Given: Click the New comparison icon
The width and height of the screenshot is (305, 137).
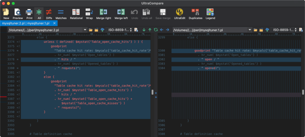Looking at the screenshot, I should tap(6, 13).
